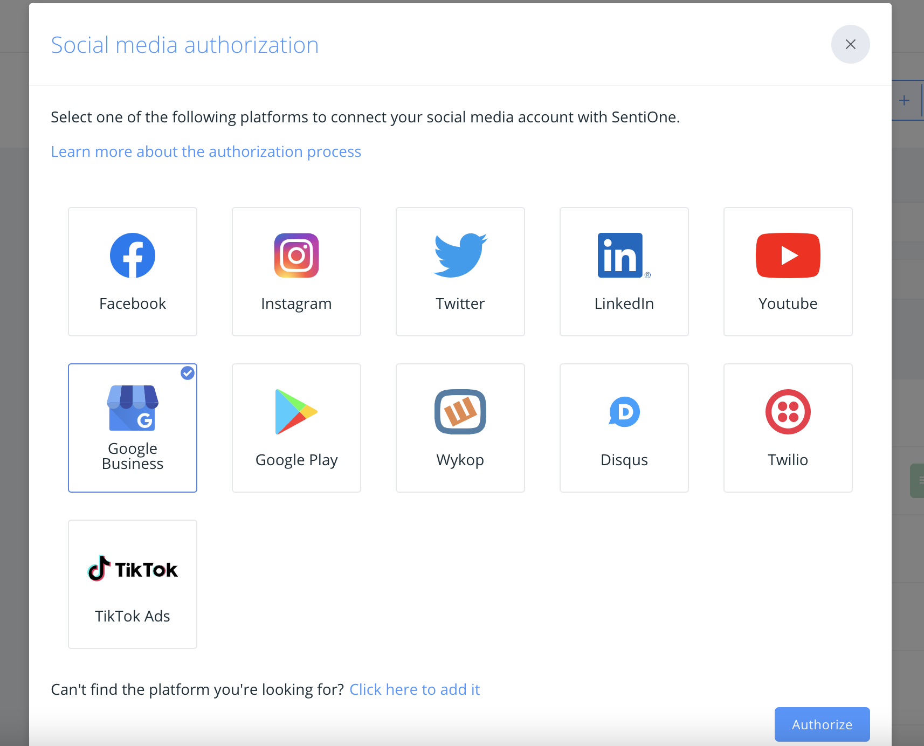The width and height of the screenshot is (924, 746).
Task: Click the Youtube label text
Action: coord(788,303)
